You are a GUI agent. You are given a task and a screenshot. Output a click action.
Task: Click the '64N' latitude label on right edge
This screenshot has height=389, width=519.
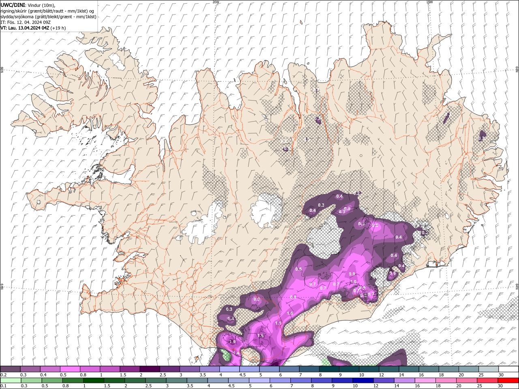click(517, 286)
